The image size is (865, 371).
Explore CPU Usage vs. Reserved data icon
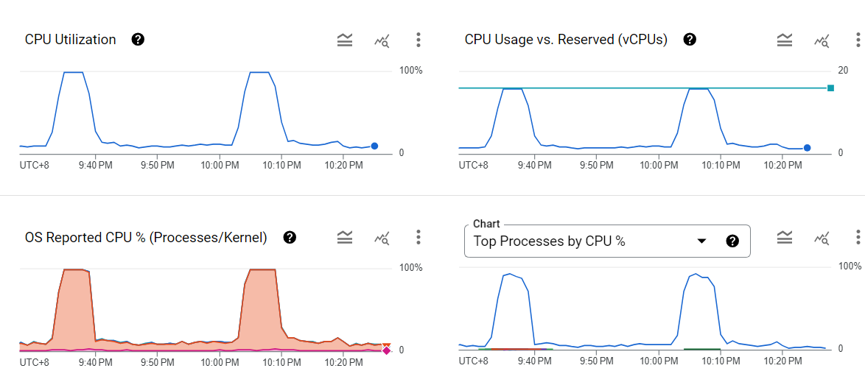(x=822, y=40)
